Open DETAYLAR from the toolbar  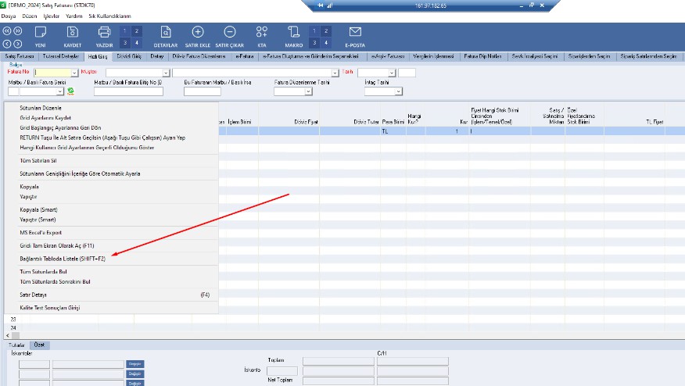(165, 33)
